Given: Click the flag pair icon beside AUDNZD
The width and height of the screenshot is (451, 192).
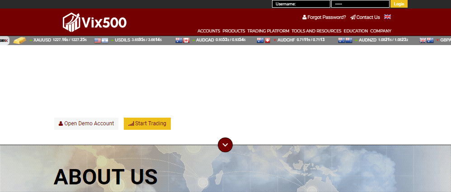Looking at the screenshot, I should click(x=345, y=40).
